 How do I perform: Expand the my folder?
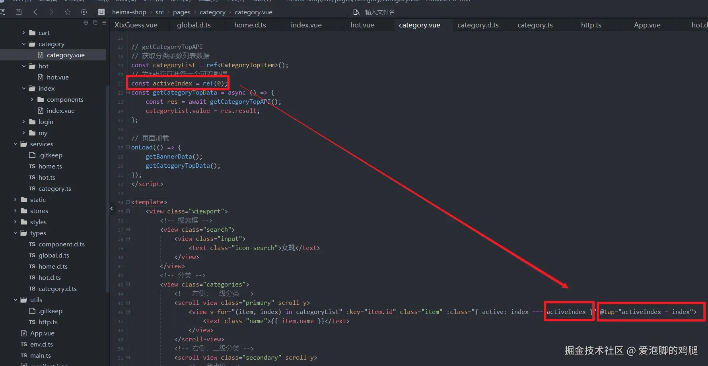23,133
